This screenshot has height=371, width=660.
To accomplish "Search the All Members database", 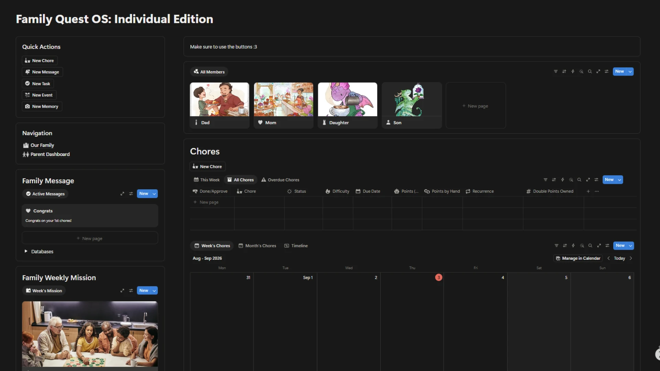I will pos(590,71).
